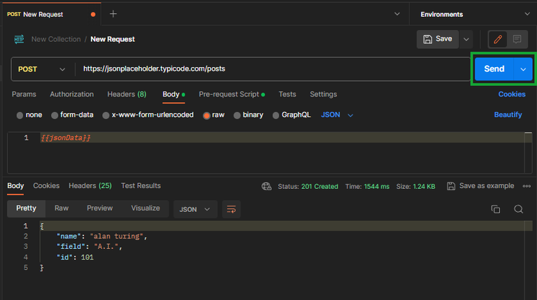This screenshot has height=300, width=537.
Task: Copy response using the copy icon
Action: tap(496, 208)
